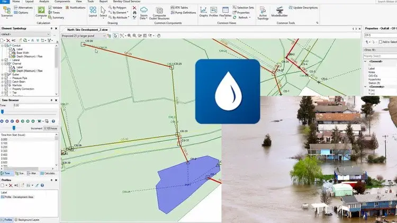Launch Active Topology tool

263,13
